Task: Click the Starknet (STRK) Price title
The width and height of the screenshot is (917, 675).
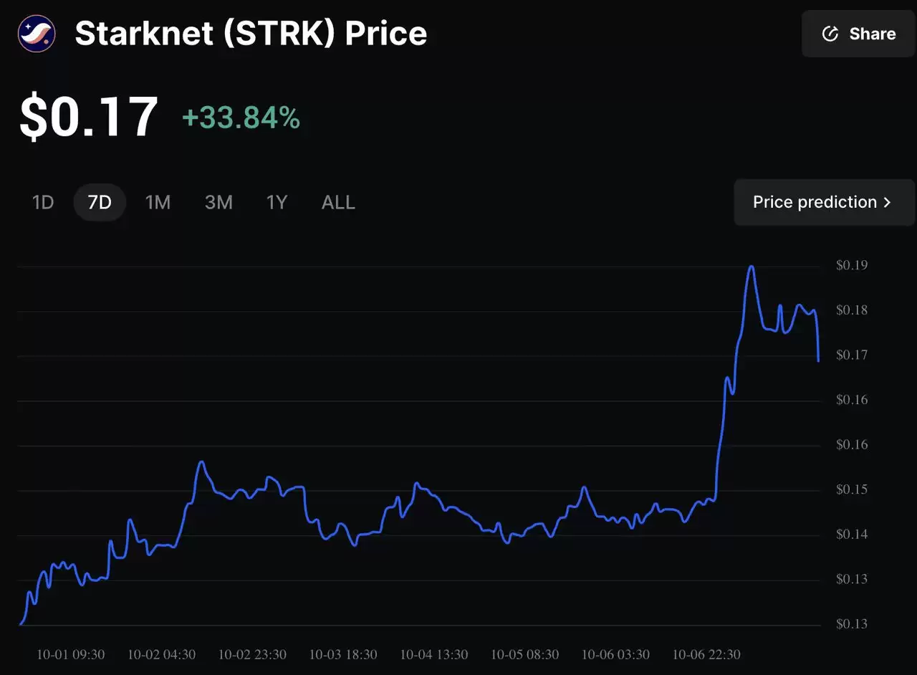Action: [250, 33]
